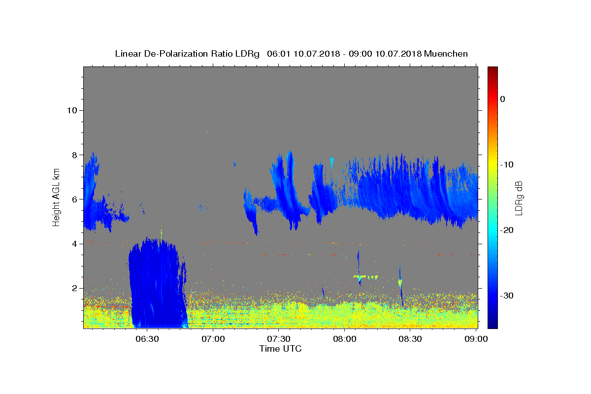This screenshot has height=394, width=591.
Task: Click the 'Muenchen' location in the title
Action: (446, 54)
